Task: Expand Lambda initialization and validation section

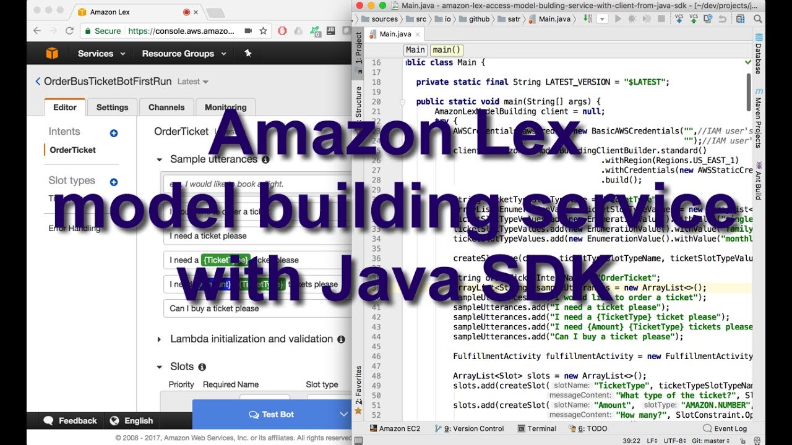Action: point(160,339)
